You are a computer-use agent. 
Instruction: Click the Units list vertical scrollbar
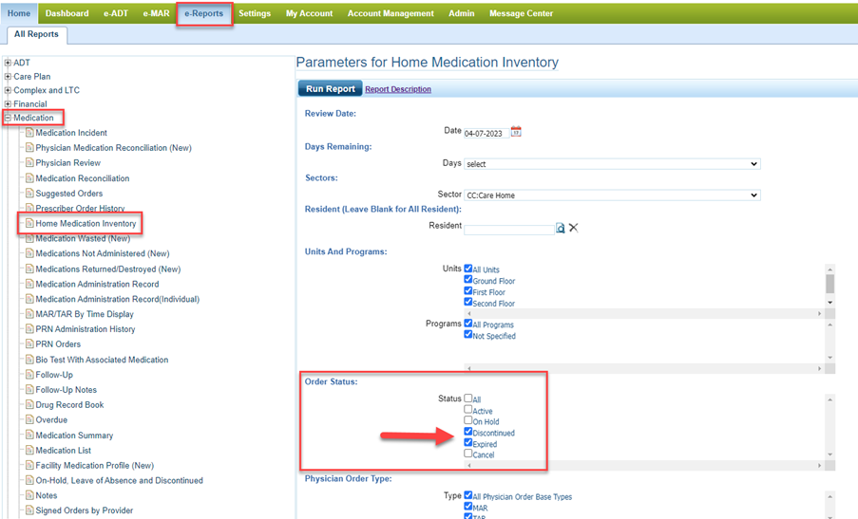coord(830,285)
